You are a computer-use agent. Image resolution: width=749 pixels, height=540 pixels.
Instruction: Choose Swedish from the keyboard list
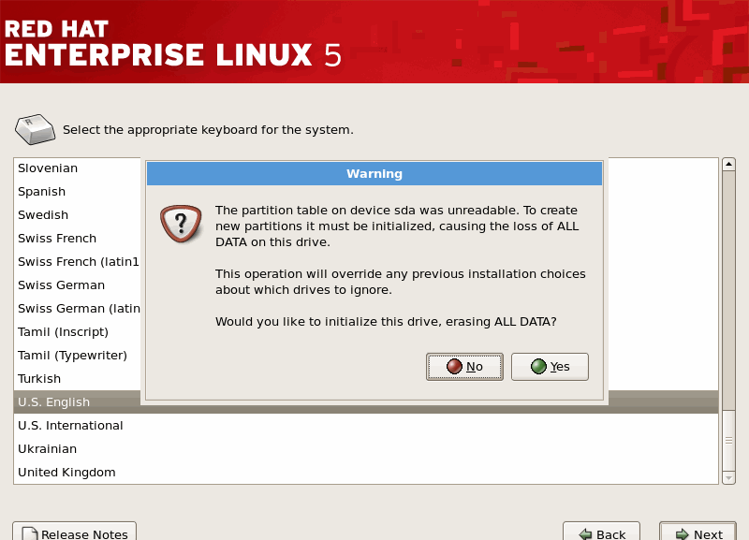43,215
